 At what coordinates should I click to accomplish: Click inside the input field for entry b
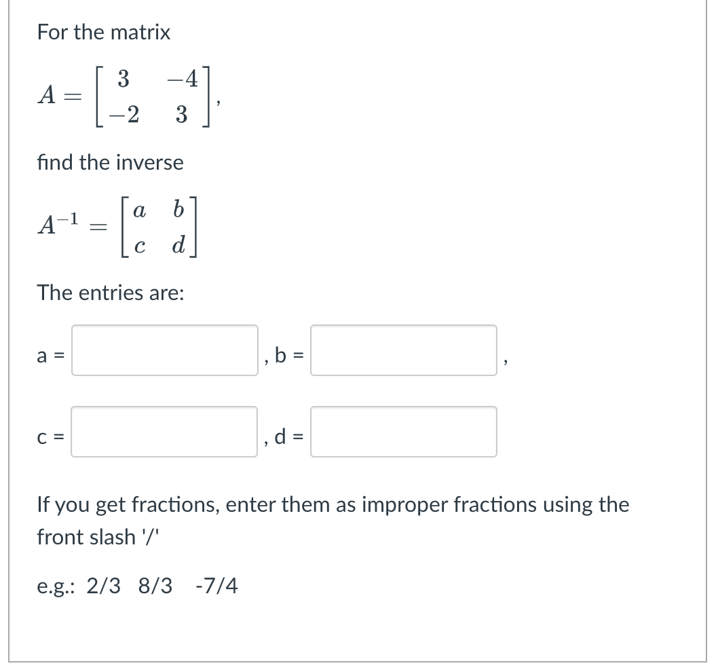403,352
